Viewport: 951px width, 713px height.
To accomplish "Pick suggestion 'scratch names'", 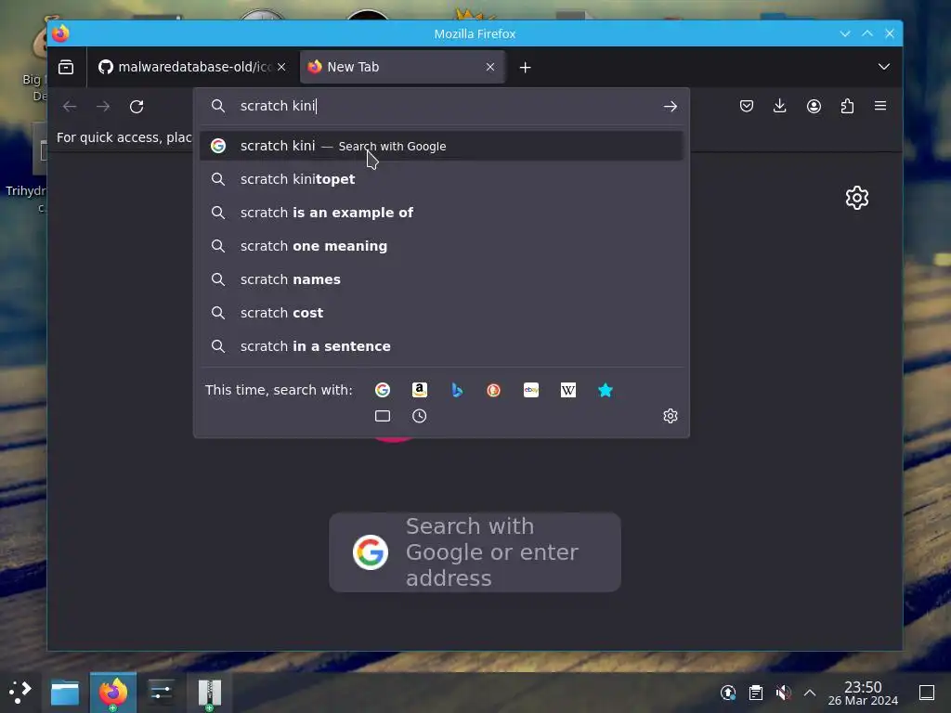I will [441, 279].
